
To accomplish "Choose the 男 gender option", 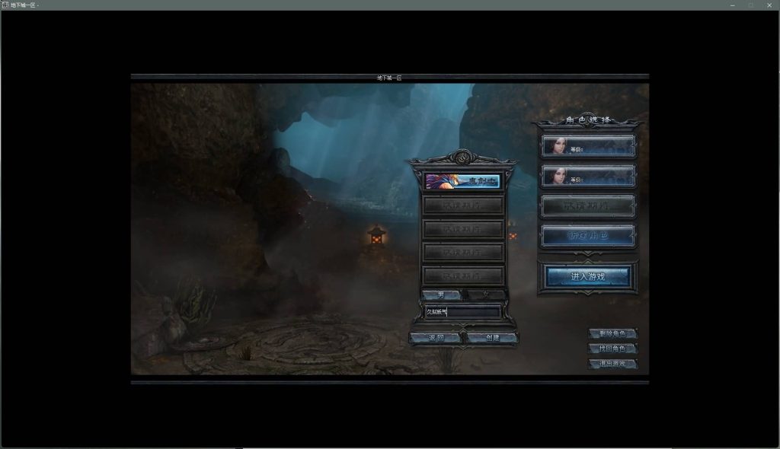I will point(441,295).
